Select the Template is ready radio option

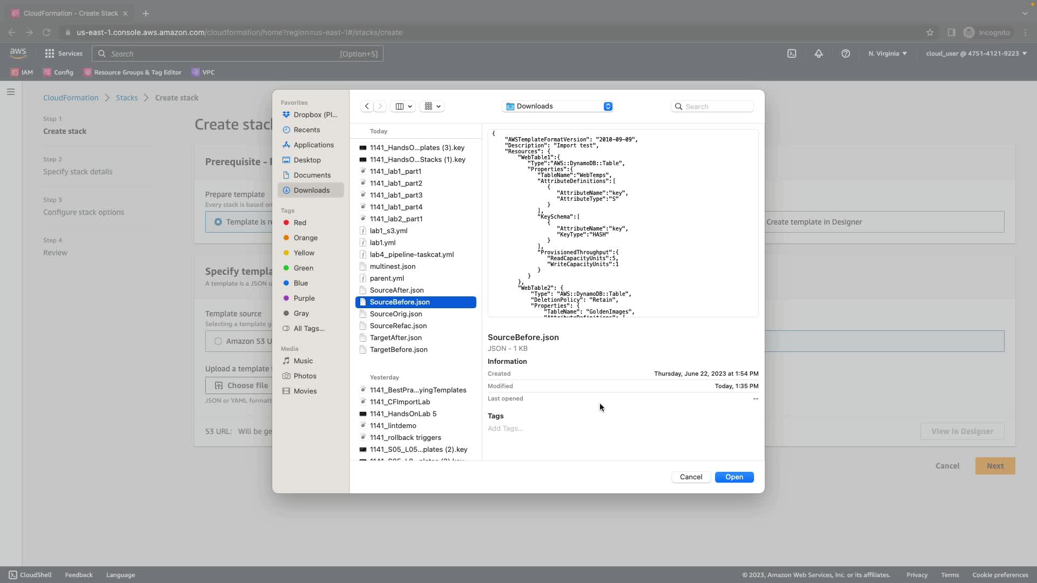[x=218, y=222]
